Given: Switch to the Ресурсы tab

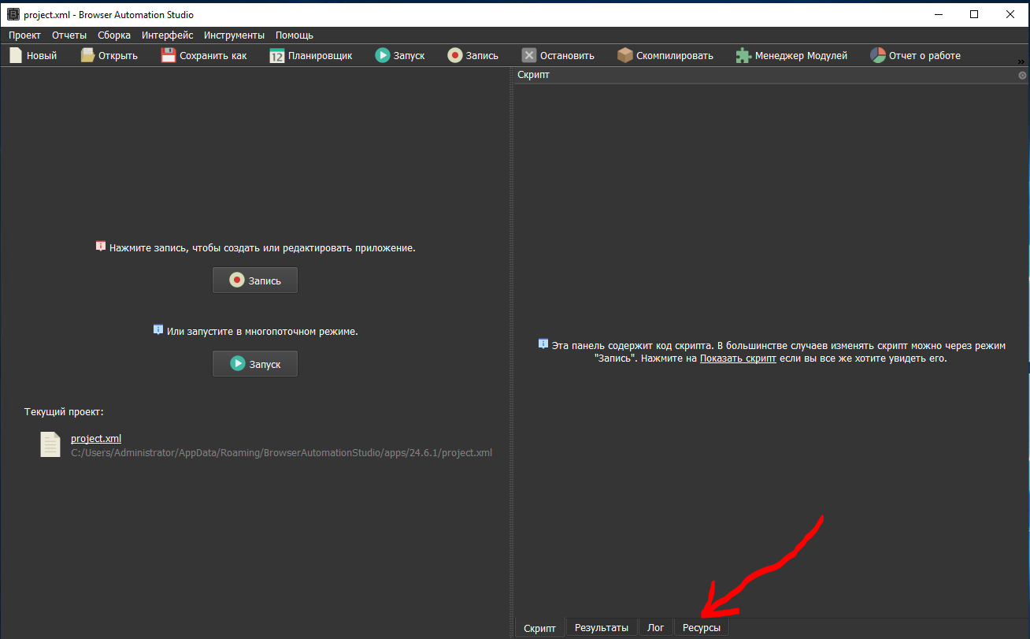Looking at the screenshot, I should click(x=702, y=628).
